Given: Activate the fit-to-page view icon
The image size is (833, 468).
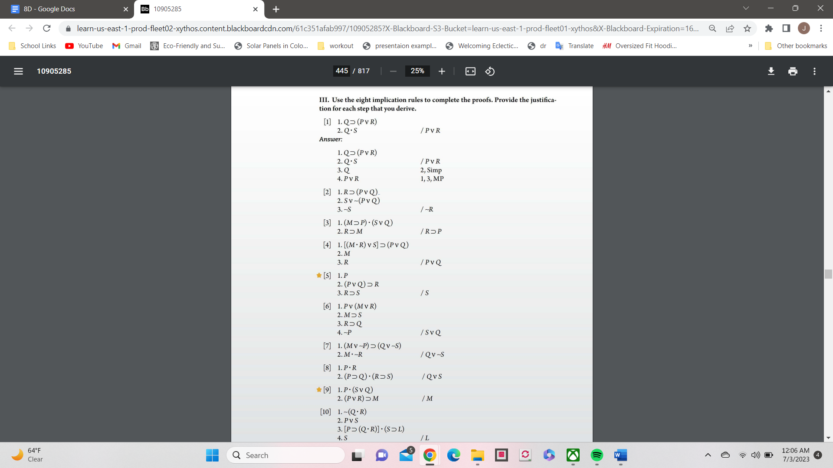Looking at the screenshot, I should point(470,71).
